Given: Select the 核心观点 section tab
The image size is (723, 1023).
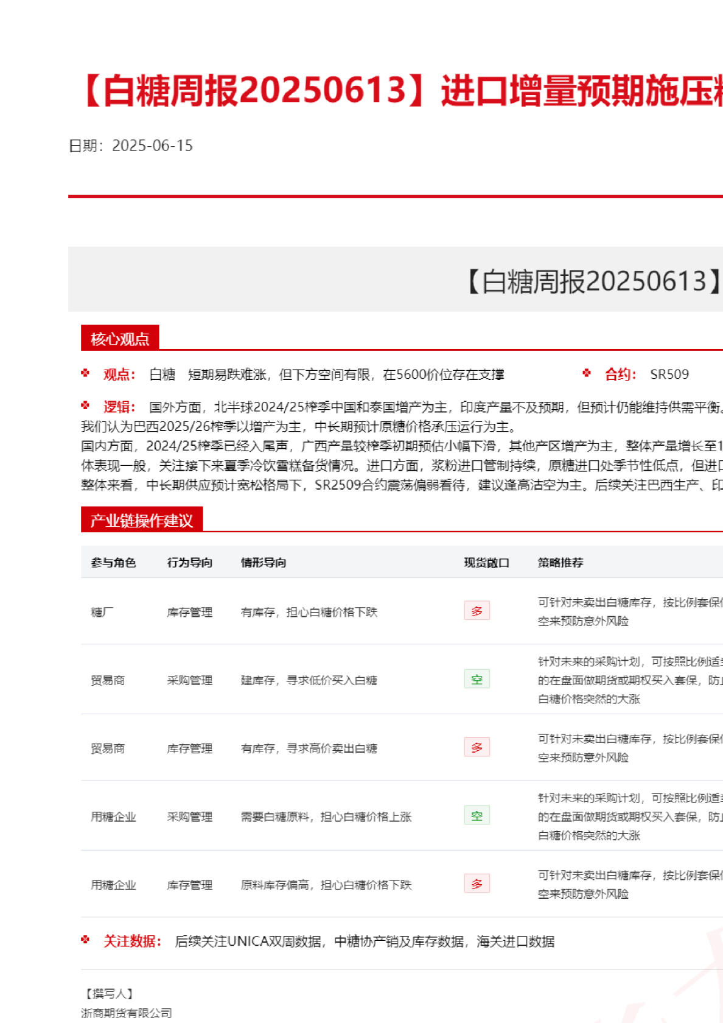Looking at the screenshot, I should coord(120,339).
